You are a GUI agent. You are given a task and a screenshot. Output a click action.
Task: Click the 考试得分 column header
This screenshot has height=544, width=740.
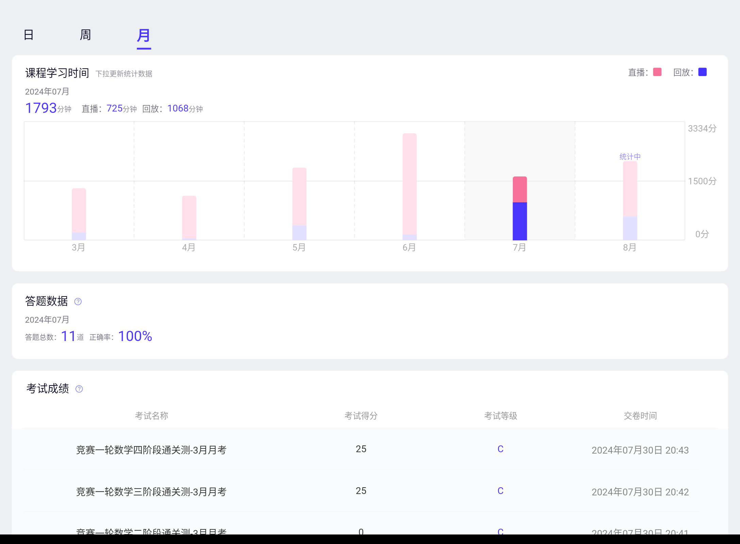pos(361,416)
